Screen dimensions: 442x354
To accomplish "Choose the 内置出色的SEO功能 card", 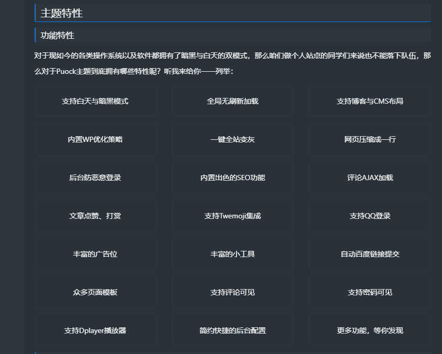I will [x=232, y=178].
